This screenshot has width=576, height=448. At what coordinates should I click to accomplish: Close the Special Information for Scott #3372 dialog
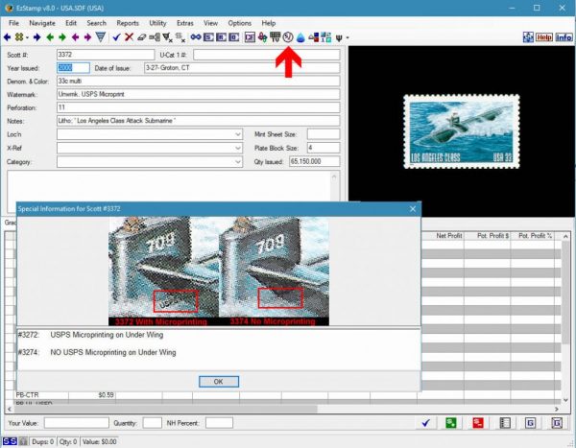click(x=413, y=208)
